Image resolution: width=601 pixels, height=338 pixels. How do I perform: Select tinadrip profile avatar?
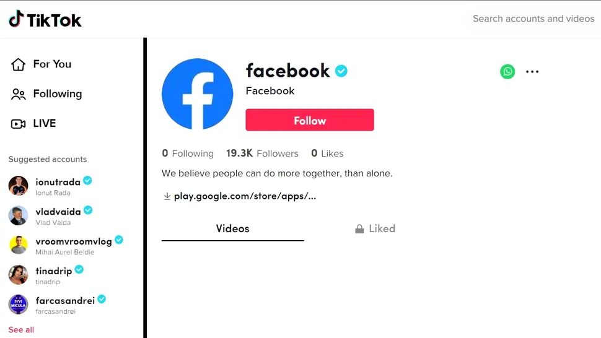[x=18, y=275]
